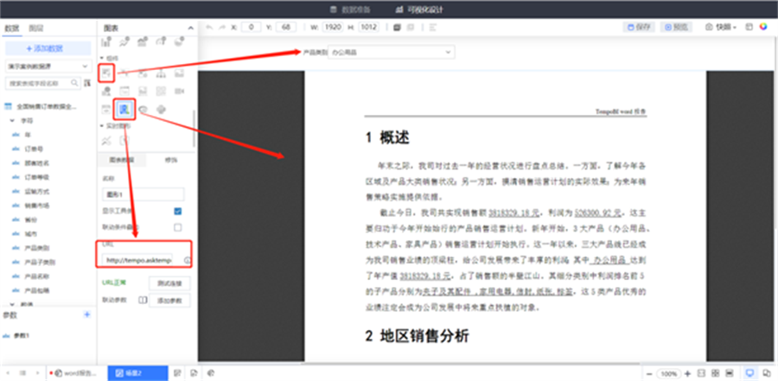This screenshot has height=381, width=778.
Task: Uncheck the 显示工具条 checkbox
Action: [x=177, y=212]
